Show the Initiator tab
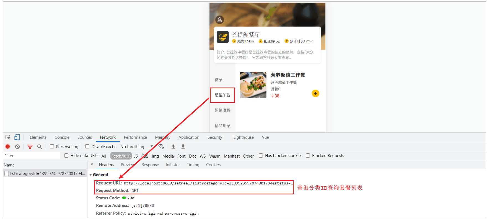Viewport: 489px width, 221px height. 173,165
